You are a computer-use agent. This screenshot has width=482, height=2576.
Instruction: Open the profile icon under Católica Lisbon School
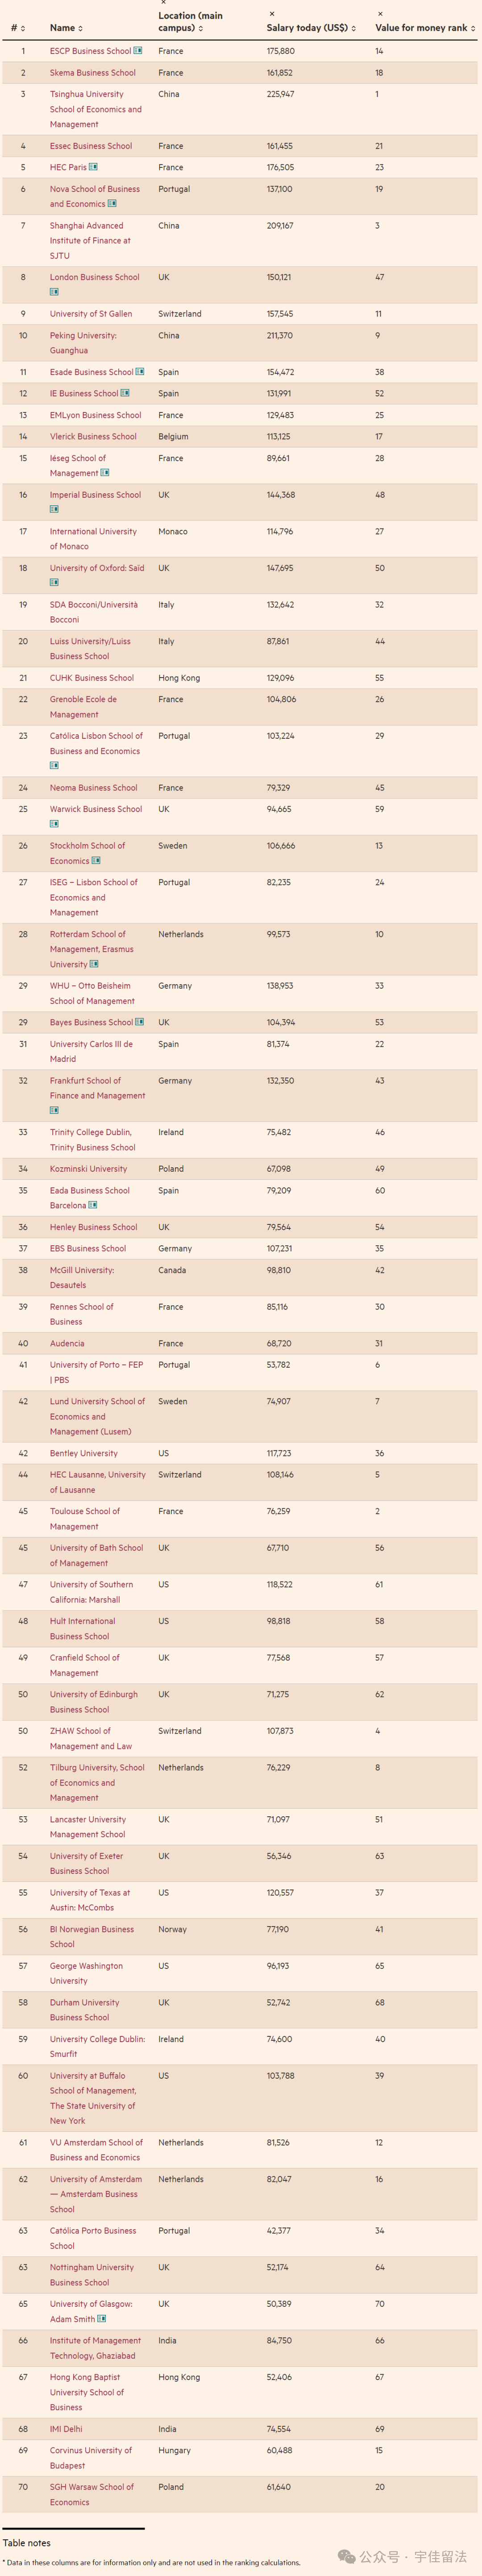tap(54, 766)
